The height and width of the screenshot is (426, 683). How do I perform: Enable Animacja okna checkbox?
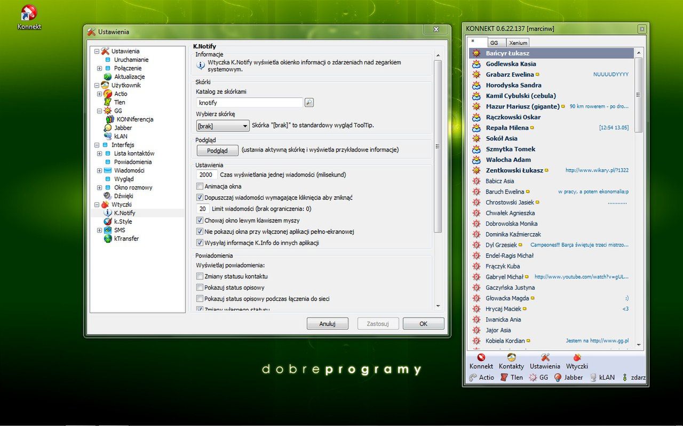pos(200,186)
